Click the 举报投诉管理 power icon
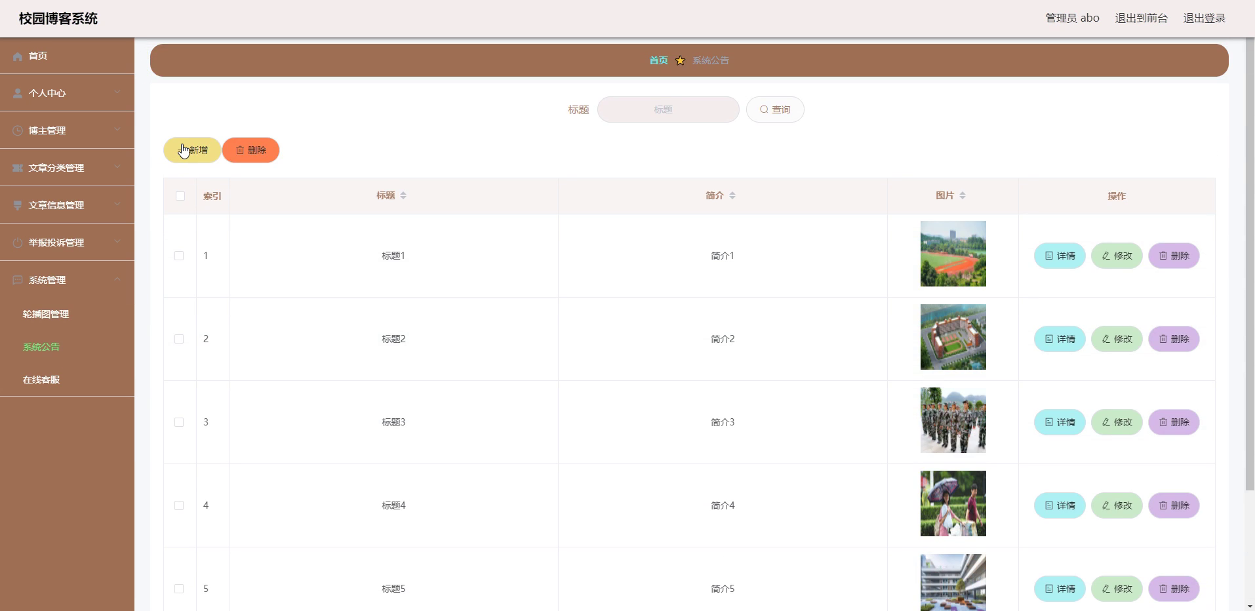 [x=18, y=243]
